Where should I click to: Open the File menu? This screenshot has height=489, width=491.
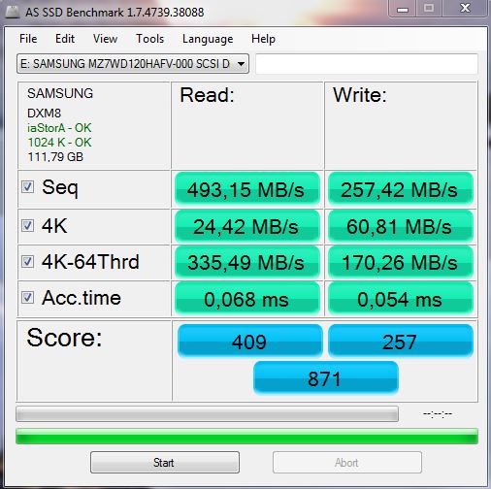click(28, 39)
